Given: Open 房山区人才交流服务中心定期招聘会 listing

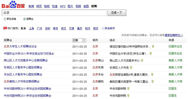Looking at the screenshot, I should [x=26, y=60].
